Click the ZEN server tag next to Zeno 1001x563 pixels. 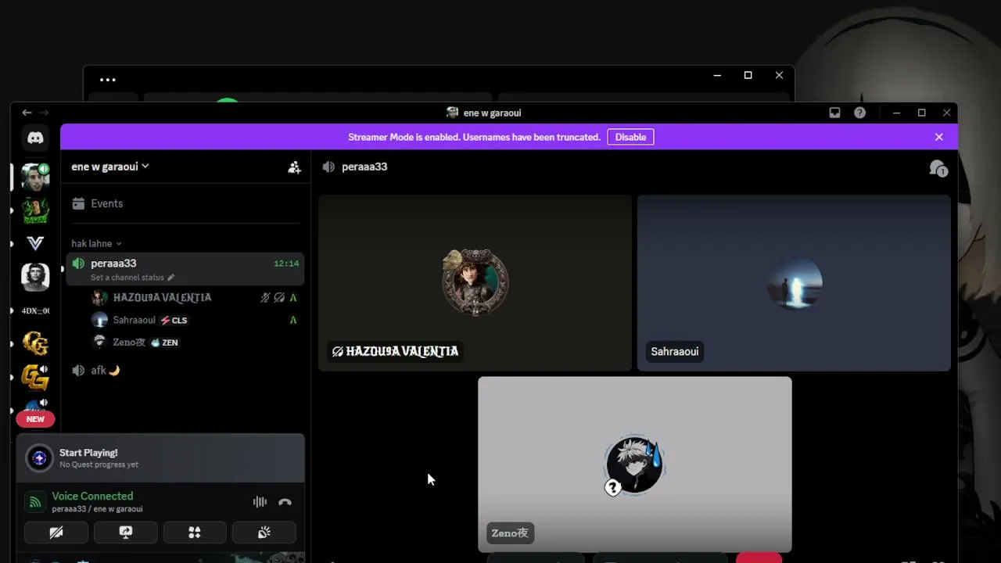[x=164, y=342]
